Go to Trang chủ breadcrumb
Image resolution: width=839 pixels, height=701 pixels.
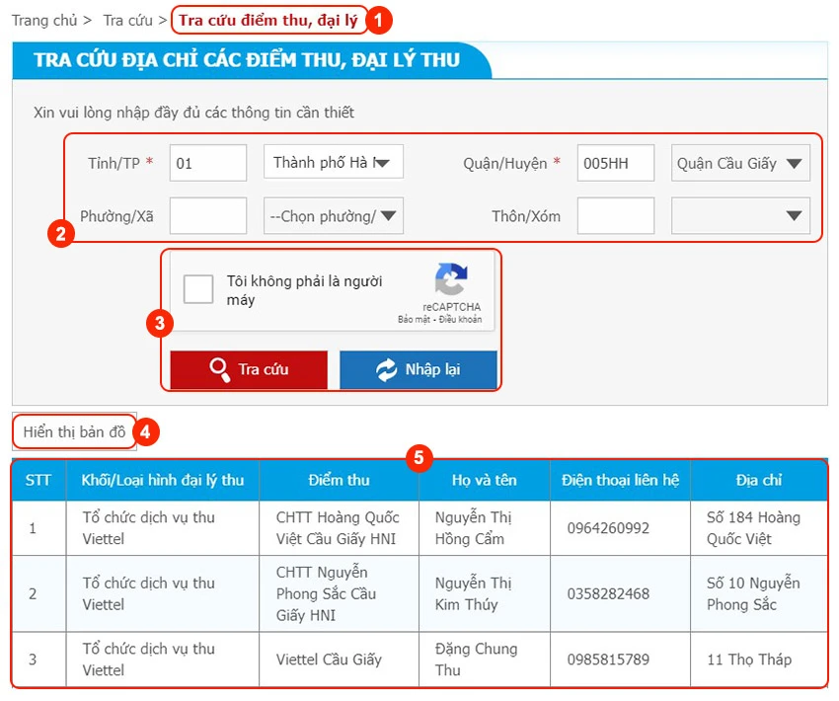click(x=45, y=19)
